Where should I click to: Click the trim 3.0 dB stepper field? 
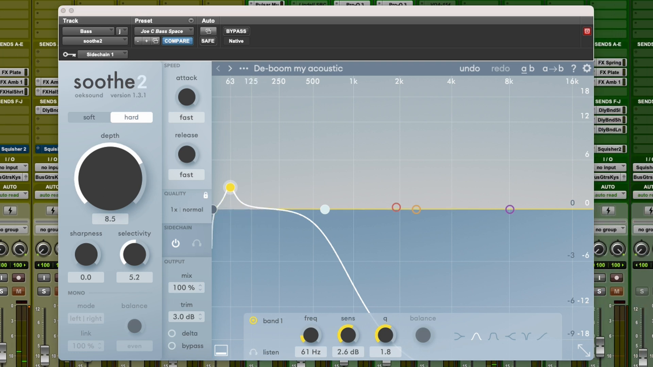186,317
